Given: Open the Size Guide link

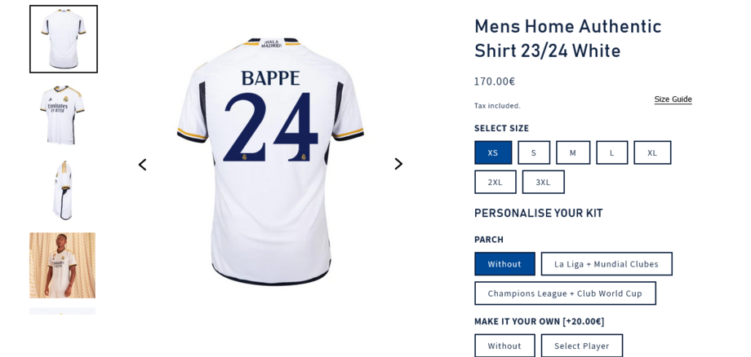Looking at the screenshot, I should click(673, 99).
